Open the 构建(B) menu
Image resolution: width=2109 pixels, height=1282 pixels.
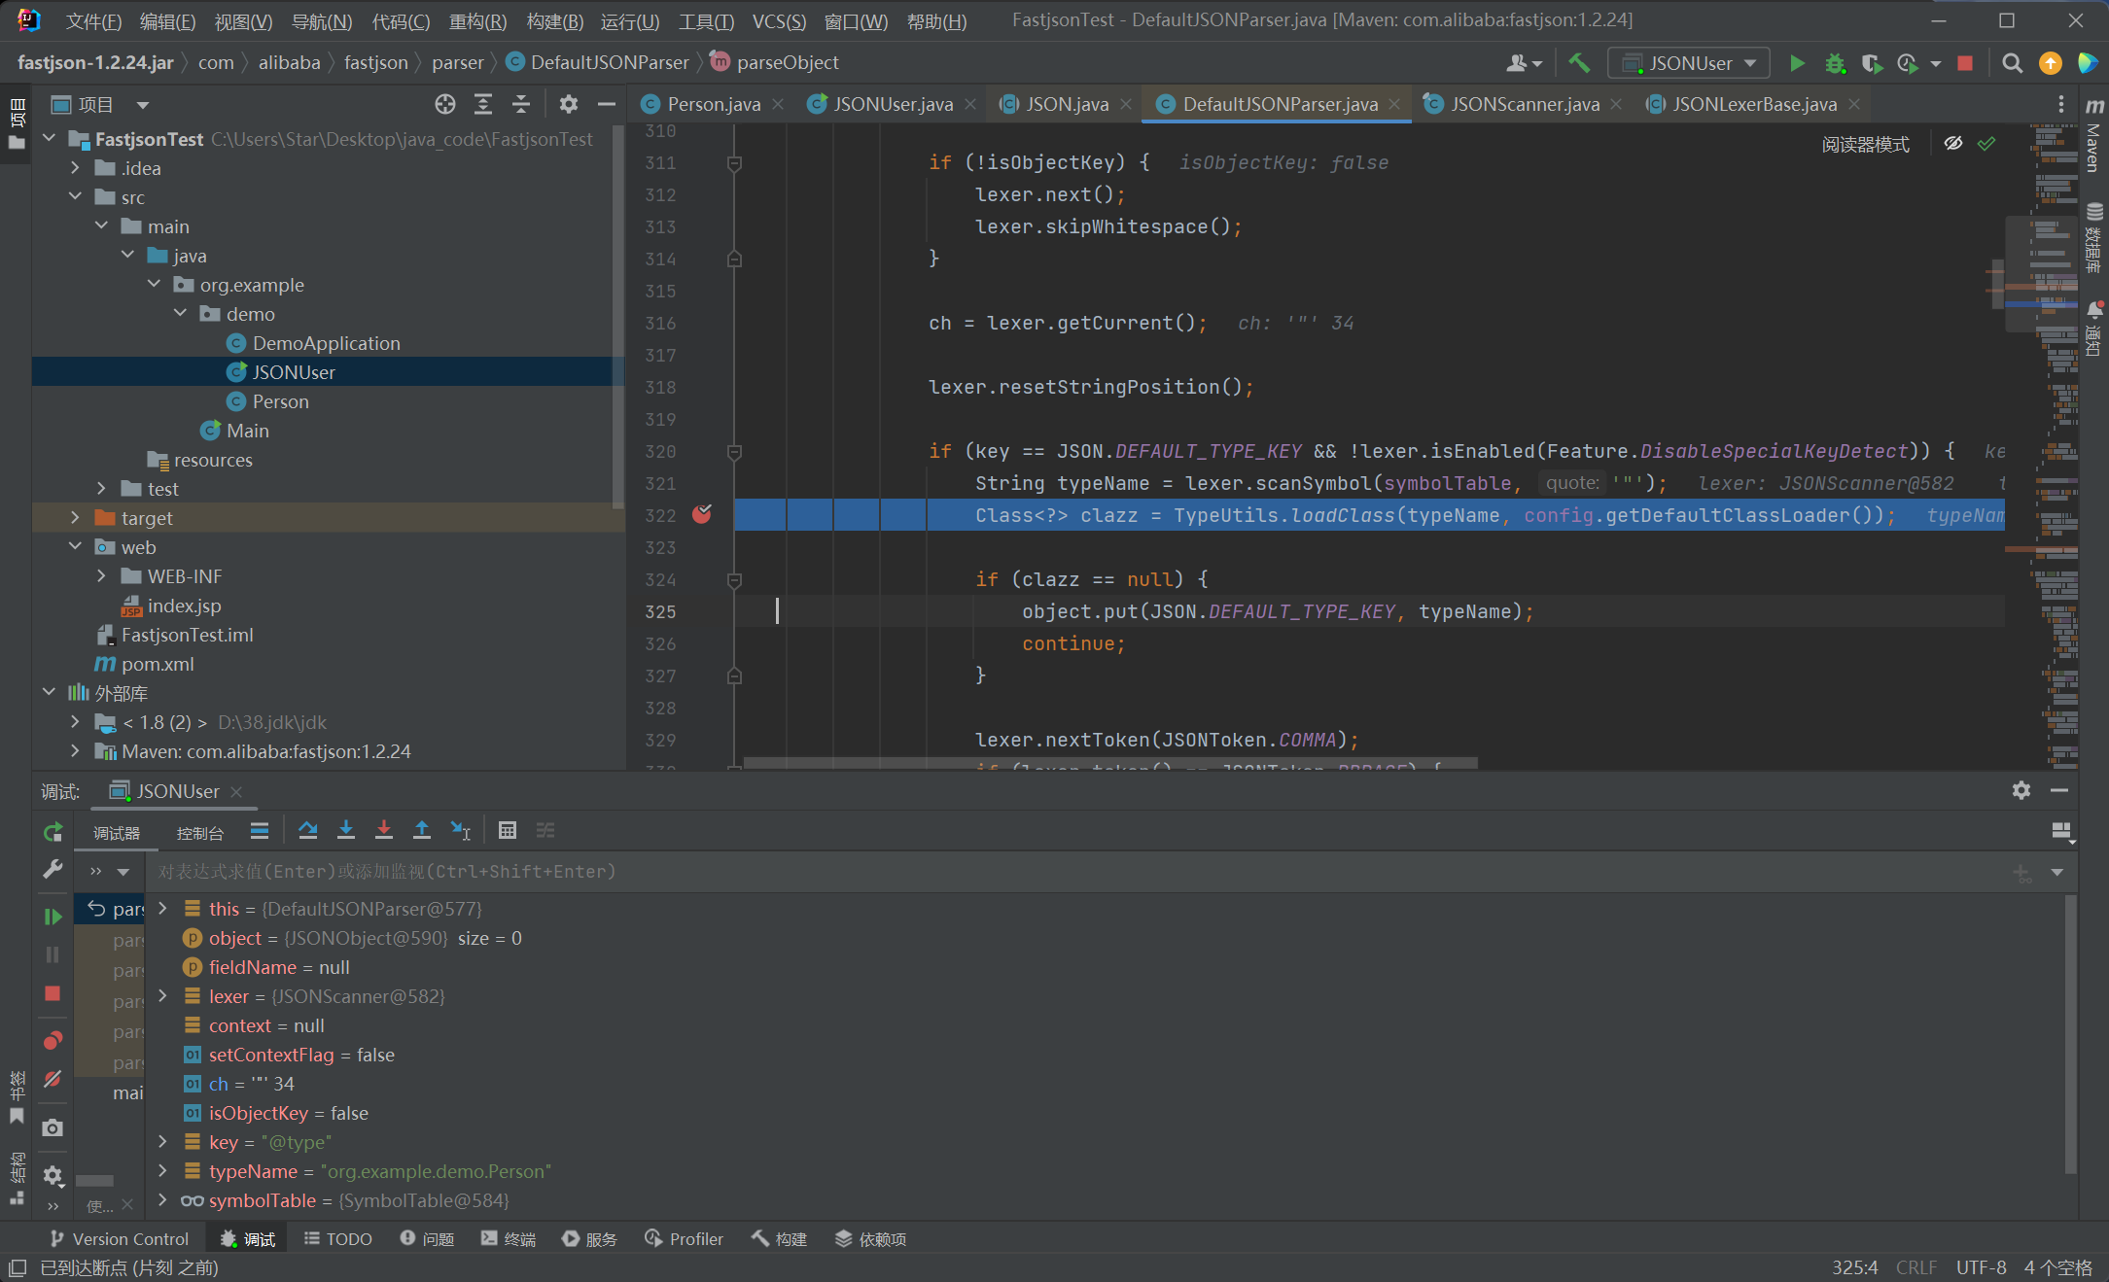pyautogui.click(x=554, y=21)
